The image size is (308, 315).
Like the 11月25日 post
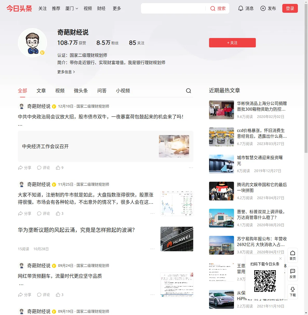(x=59, y=213)
